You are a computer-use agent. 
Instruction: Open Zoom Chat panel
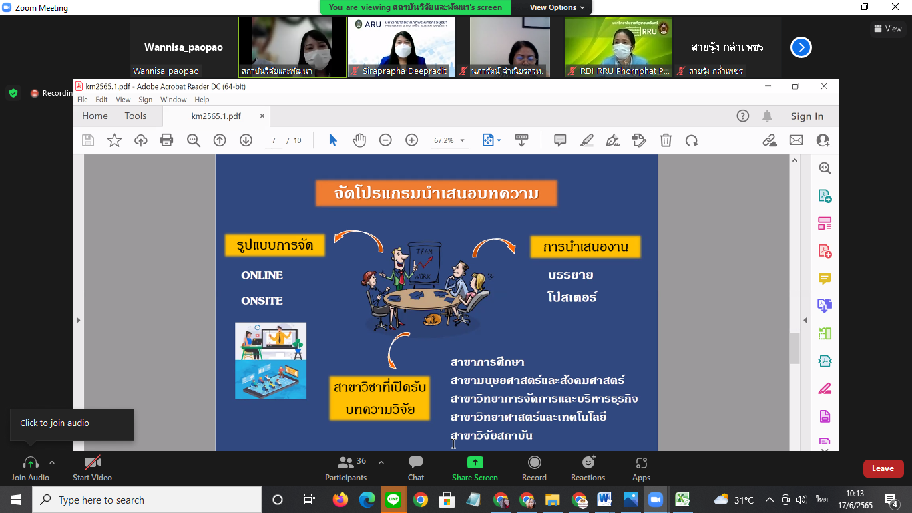coord(416,468)
